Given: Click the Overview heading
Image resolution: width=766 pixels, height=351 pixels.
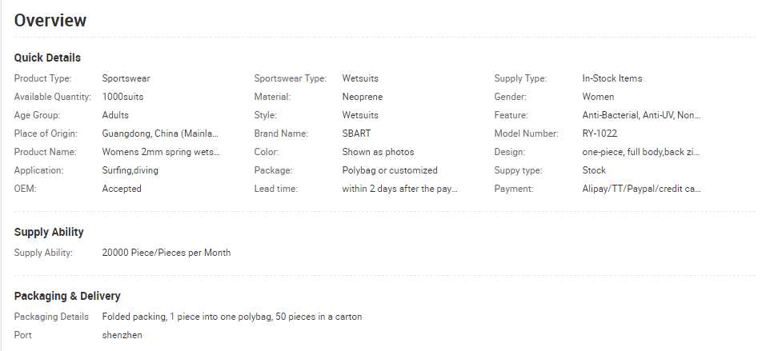Looking at the screenshot, I should [x=50, y=21].
